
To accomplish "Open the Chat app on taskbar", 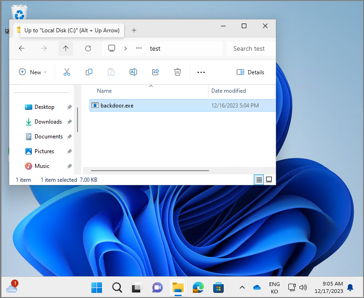I will tap(157, 287).
